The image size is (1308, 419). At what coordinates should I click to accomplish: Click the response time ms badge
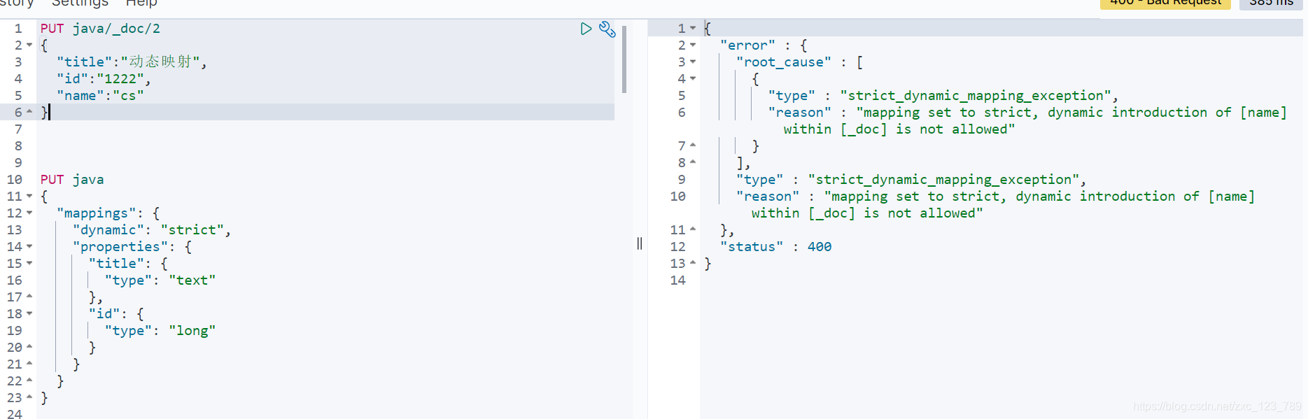1271,3
